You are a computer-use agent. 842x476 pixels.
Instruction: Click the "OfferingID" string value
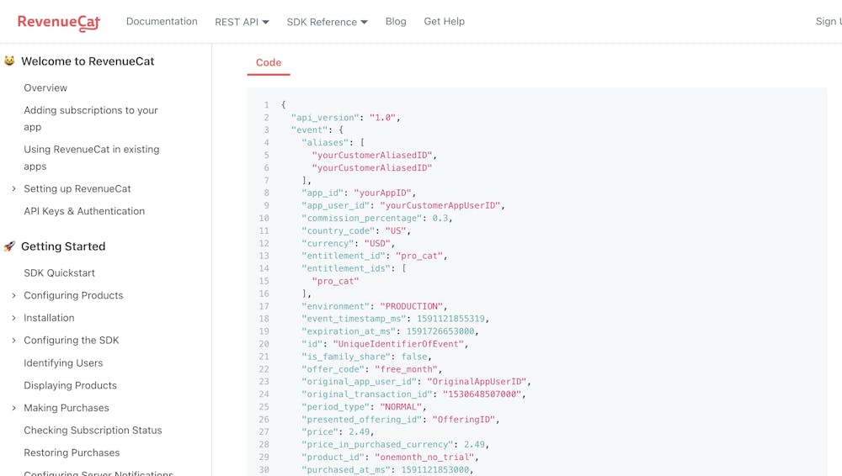point(465,419)
